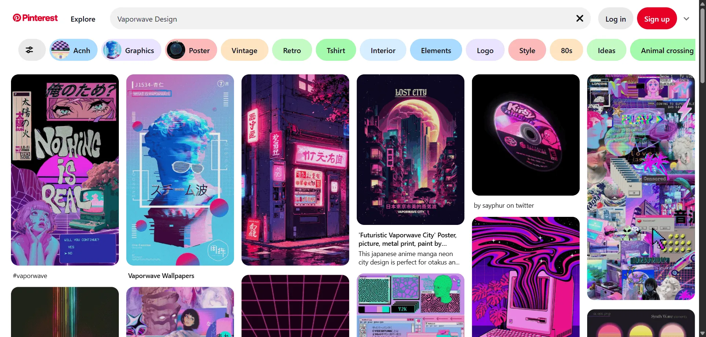
Task: Click 'by sayphur on twitter' caption
Action: tap(504, 205)
